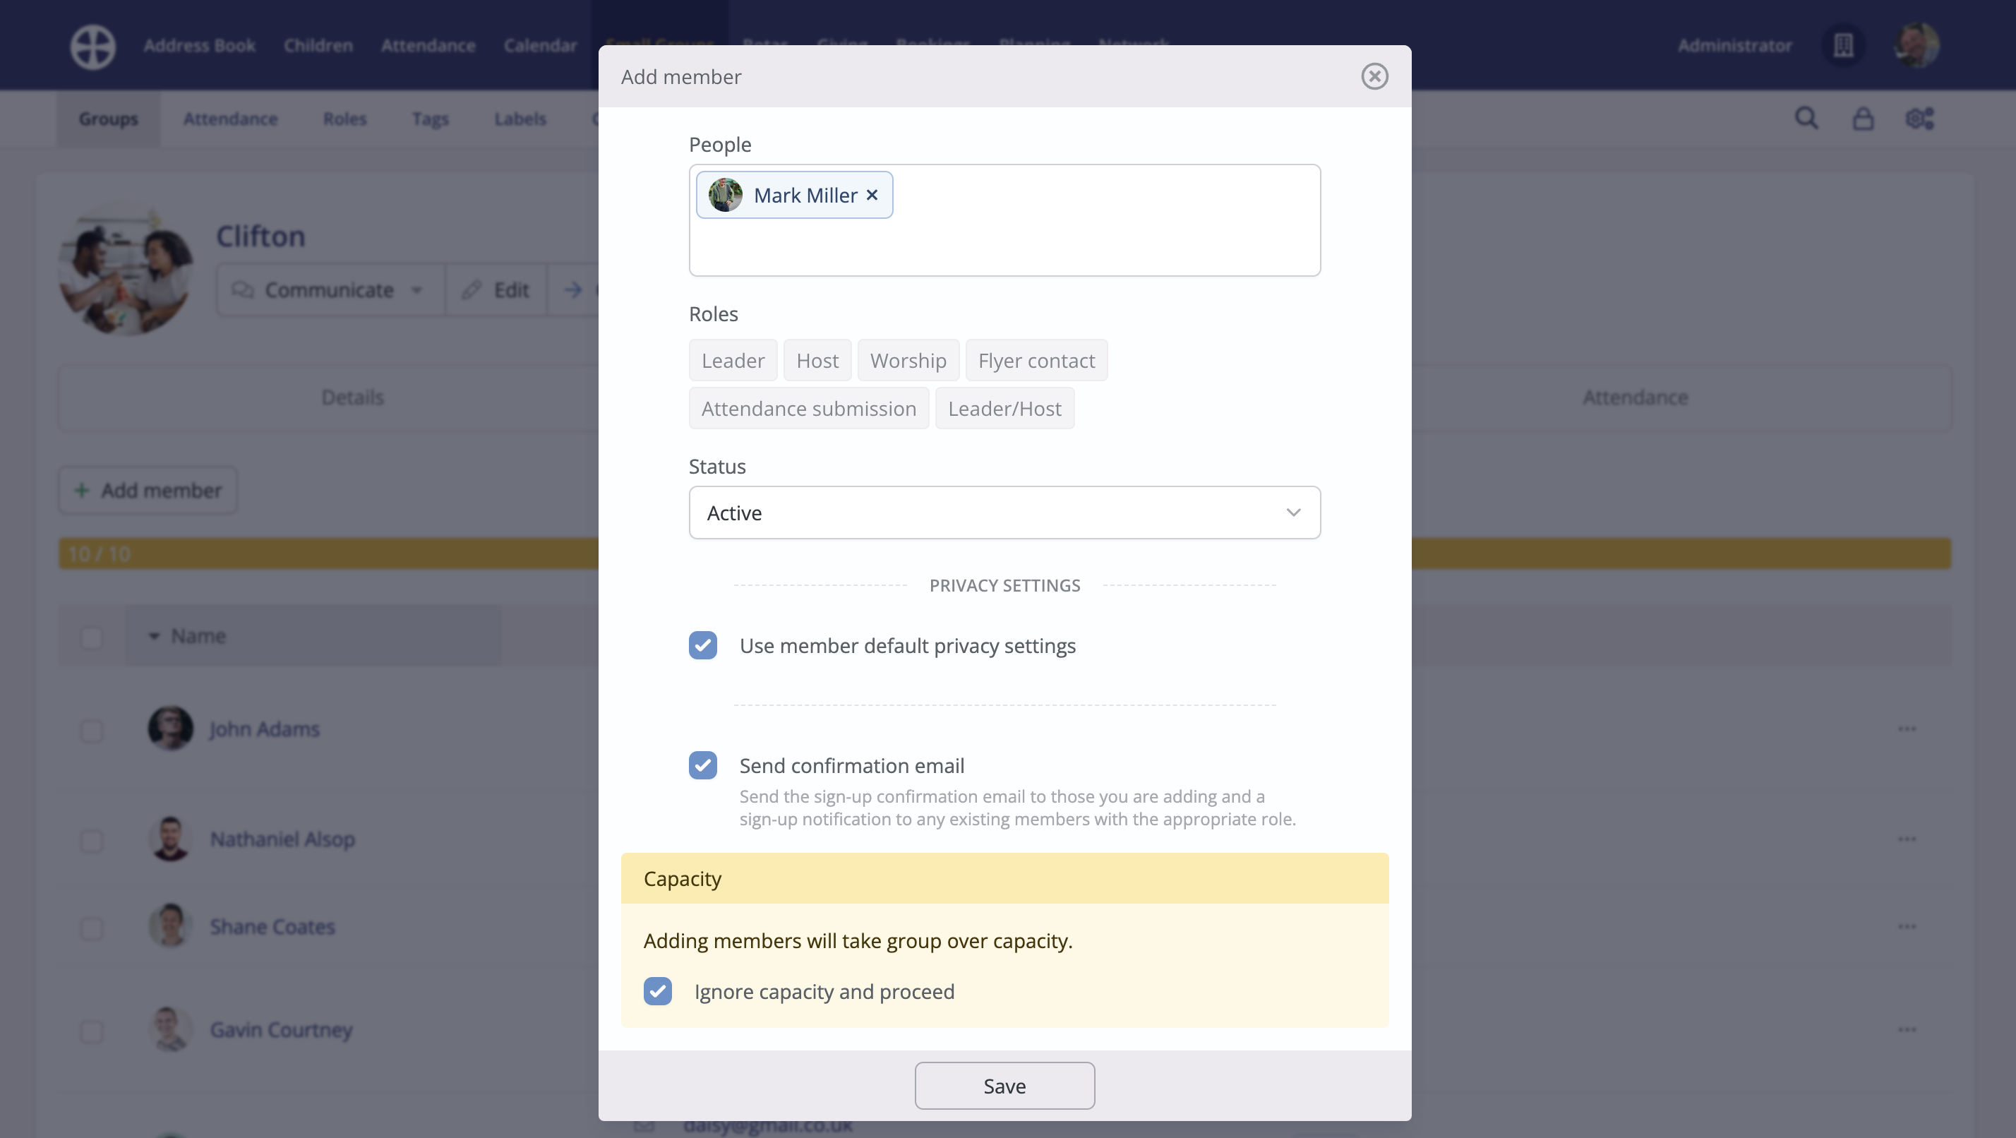
Task: Open the Name column sort arrow
Action: [152, 635]
